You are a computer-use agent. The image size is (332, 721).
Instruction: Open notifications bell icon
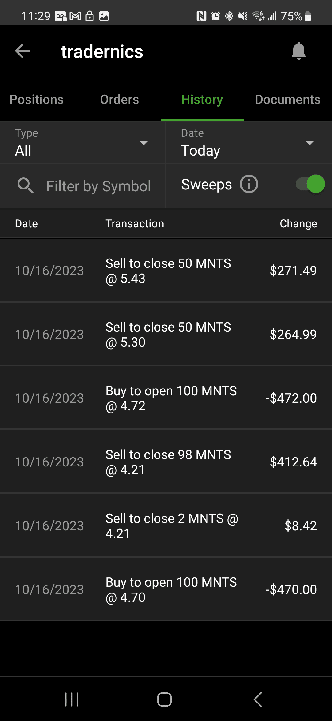tap(298, 51)
